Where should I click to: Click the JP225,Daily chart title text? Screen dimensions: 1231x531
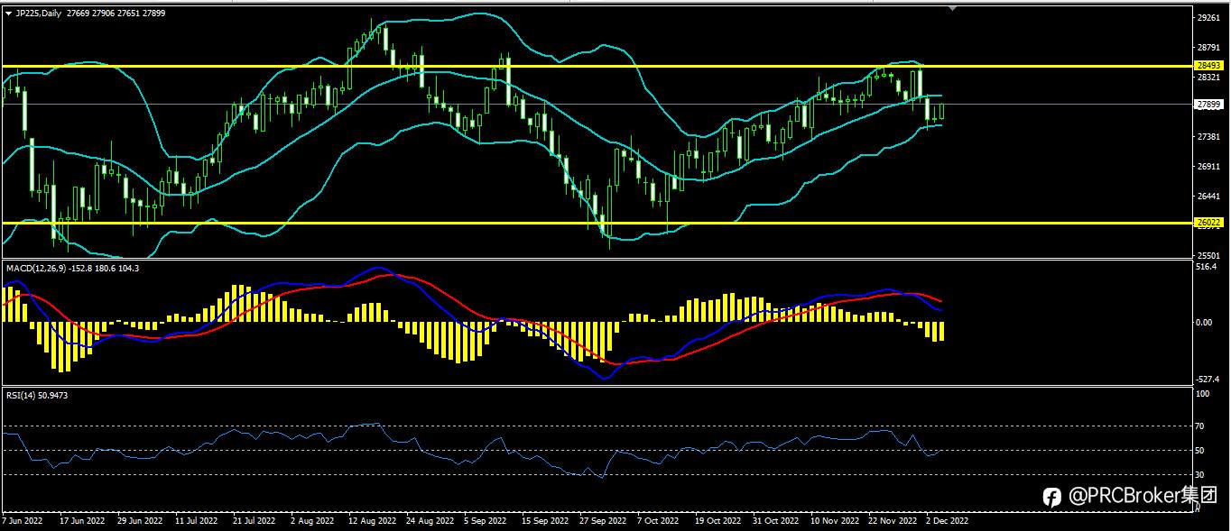point(39,13)
